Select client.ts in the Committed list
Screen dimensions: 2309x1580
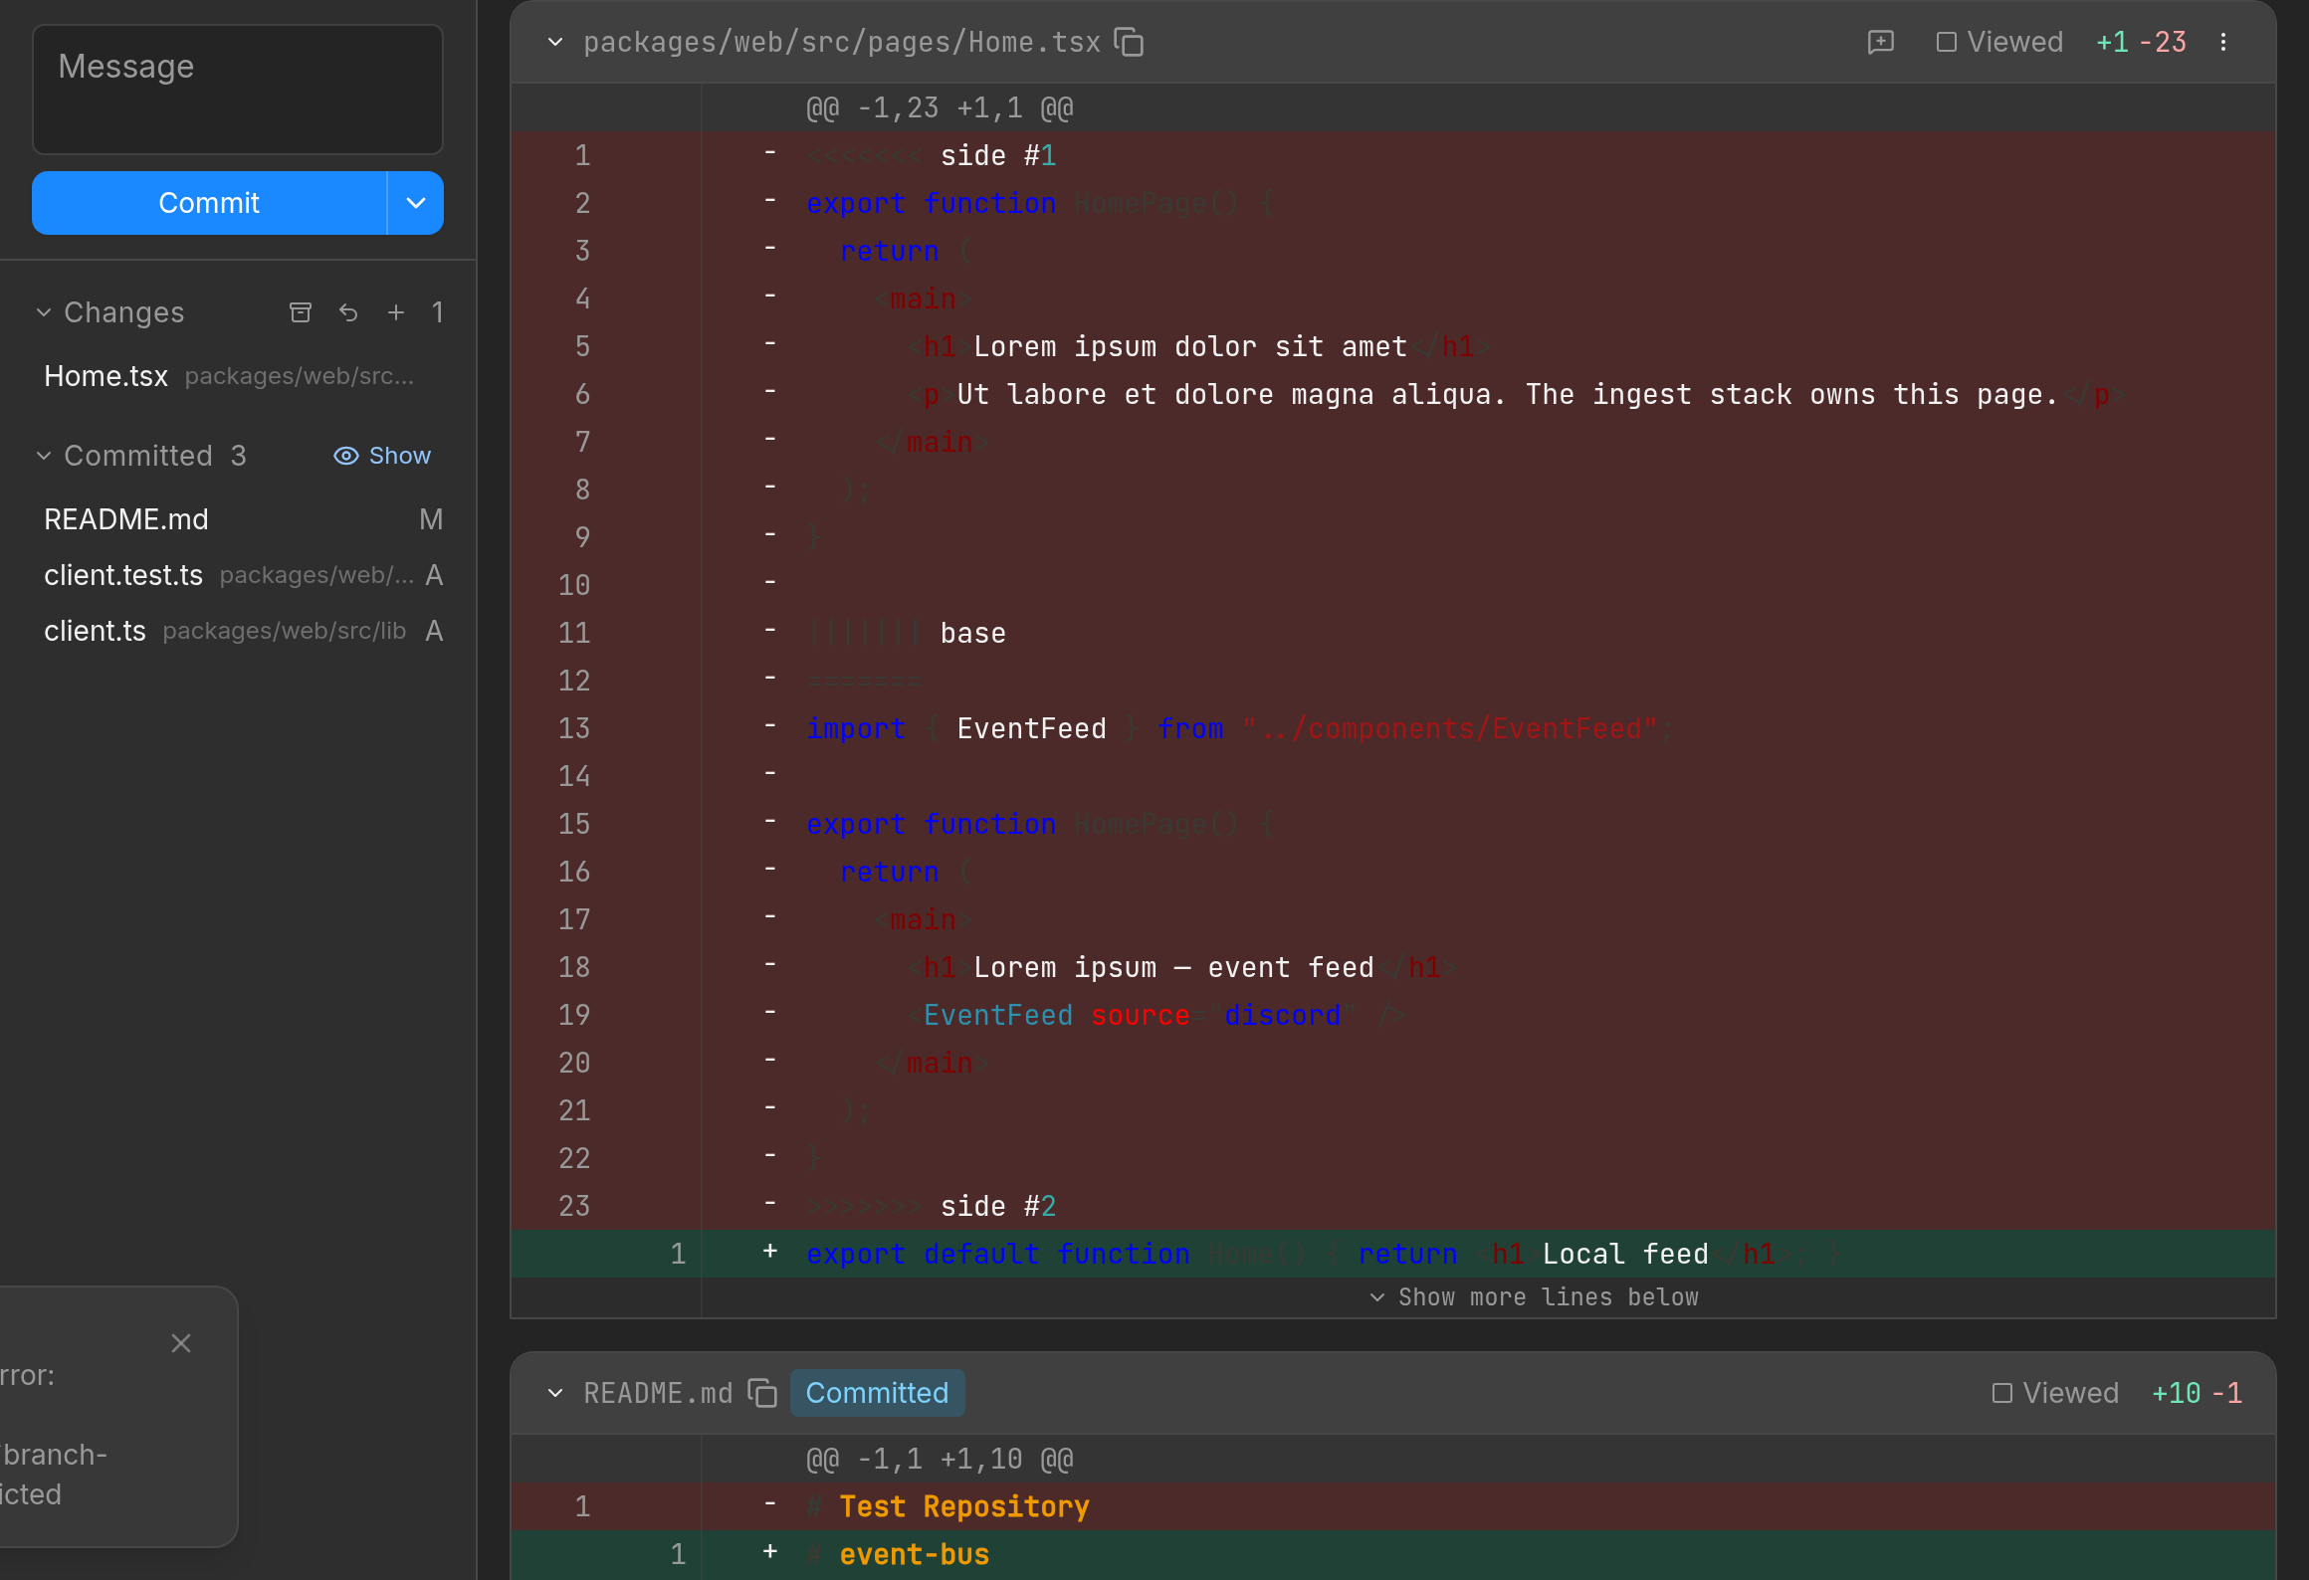coord(238,631)
